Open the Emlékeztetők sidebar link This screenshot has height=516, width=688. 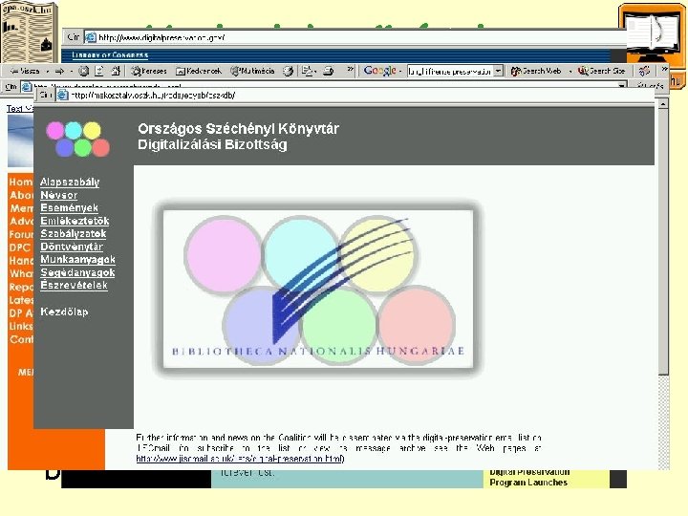[x=75, y=221]
